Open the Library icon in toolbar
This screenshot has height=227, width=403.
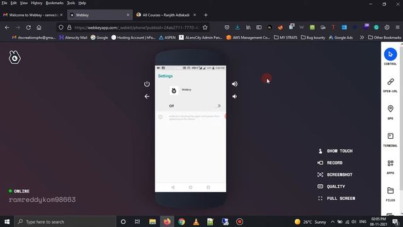[248, 27]
